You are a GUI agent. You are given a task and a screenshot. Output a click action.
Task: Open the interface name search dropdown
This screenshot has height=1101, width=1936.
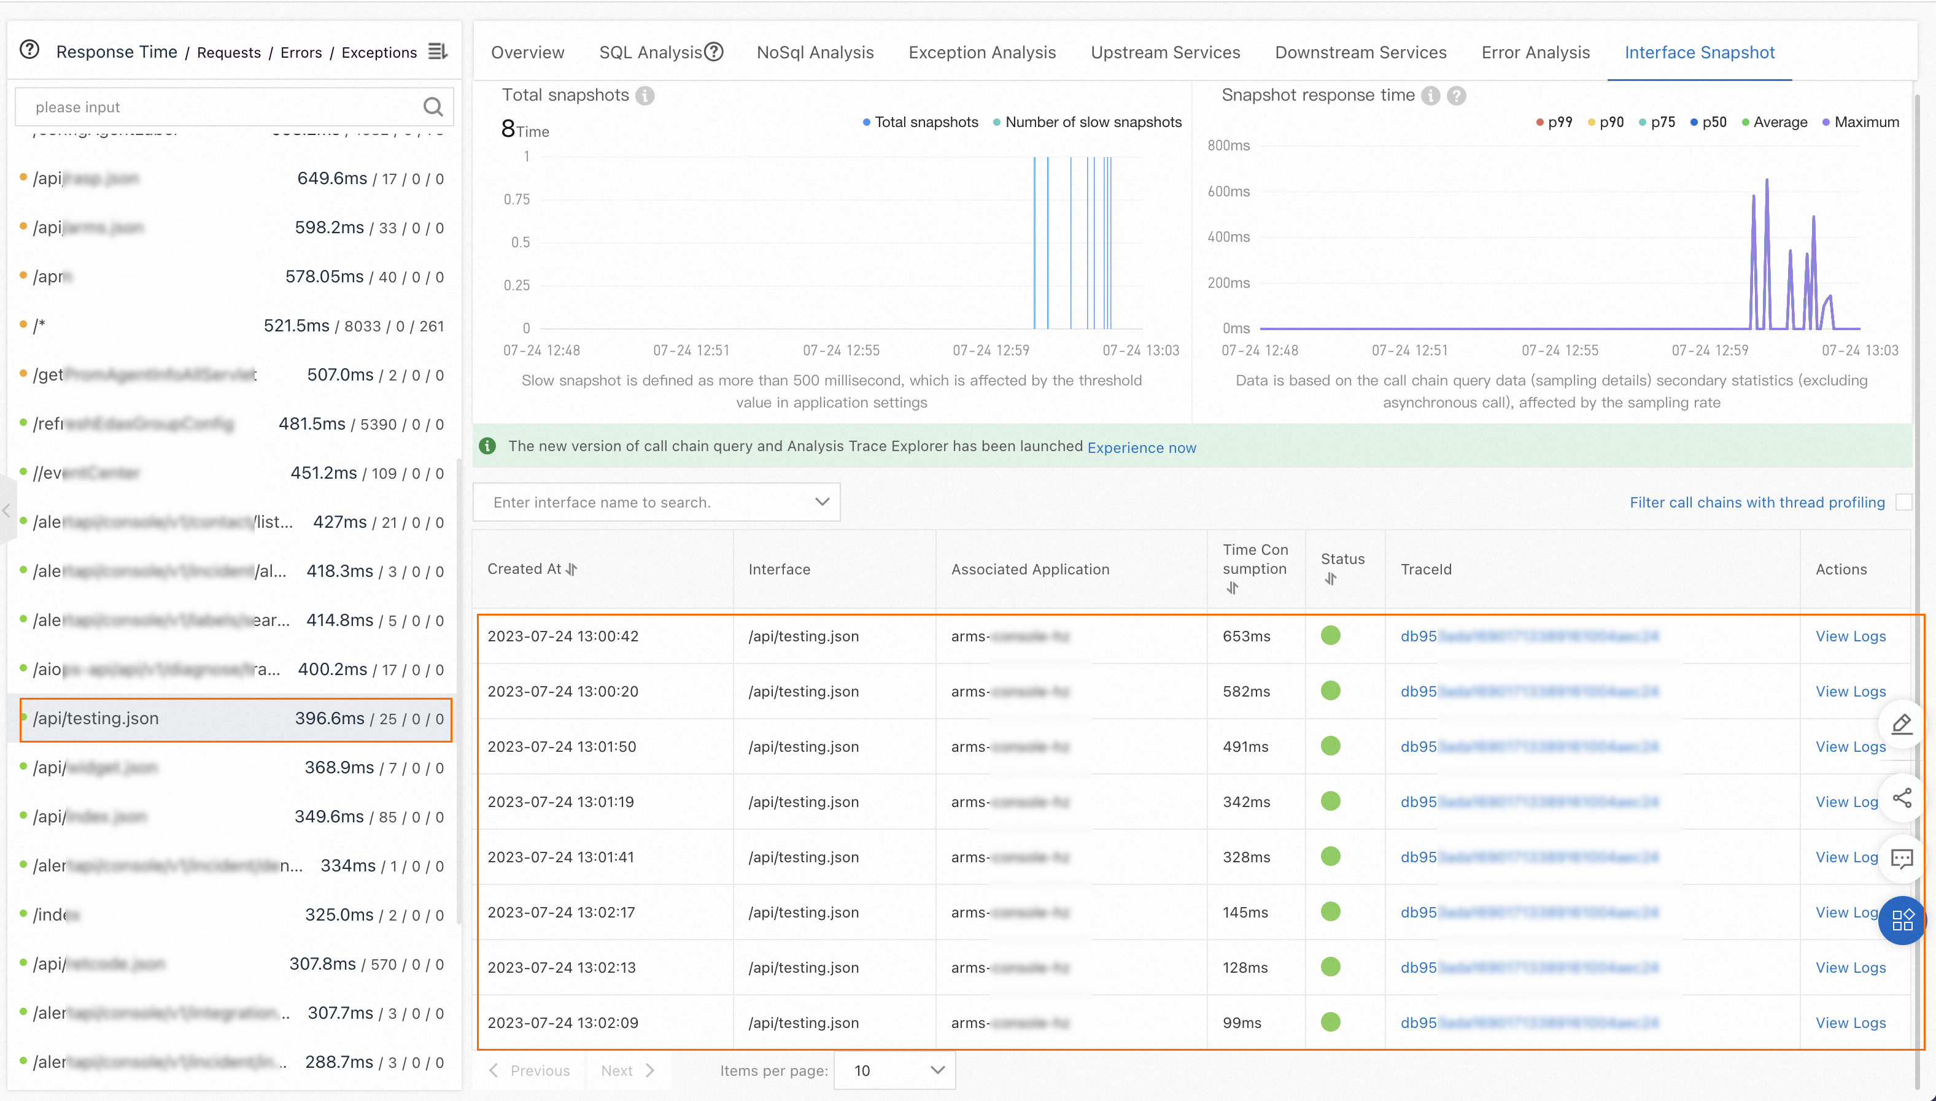[656, 502]
